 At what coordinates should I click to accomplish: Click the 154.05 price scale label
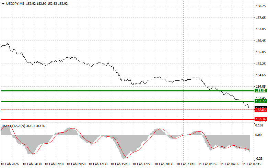pos(261,87)
